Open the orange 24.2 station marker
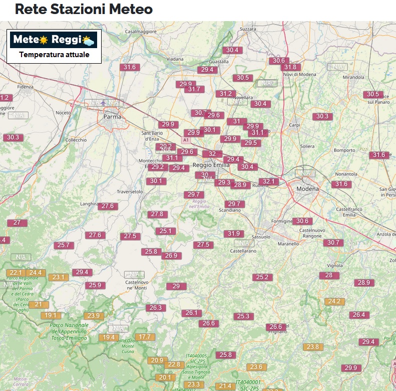Screen dimensions: 396x391 pyautogui.click(x=334, y=301)
